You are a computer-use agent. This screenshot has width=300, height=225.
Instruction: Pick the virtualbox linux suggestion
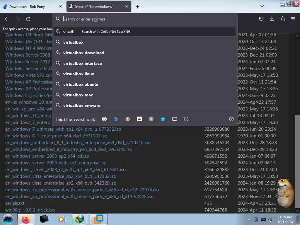(145, 74)
